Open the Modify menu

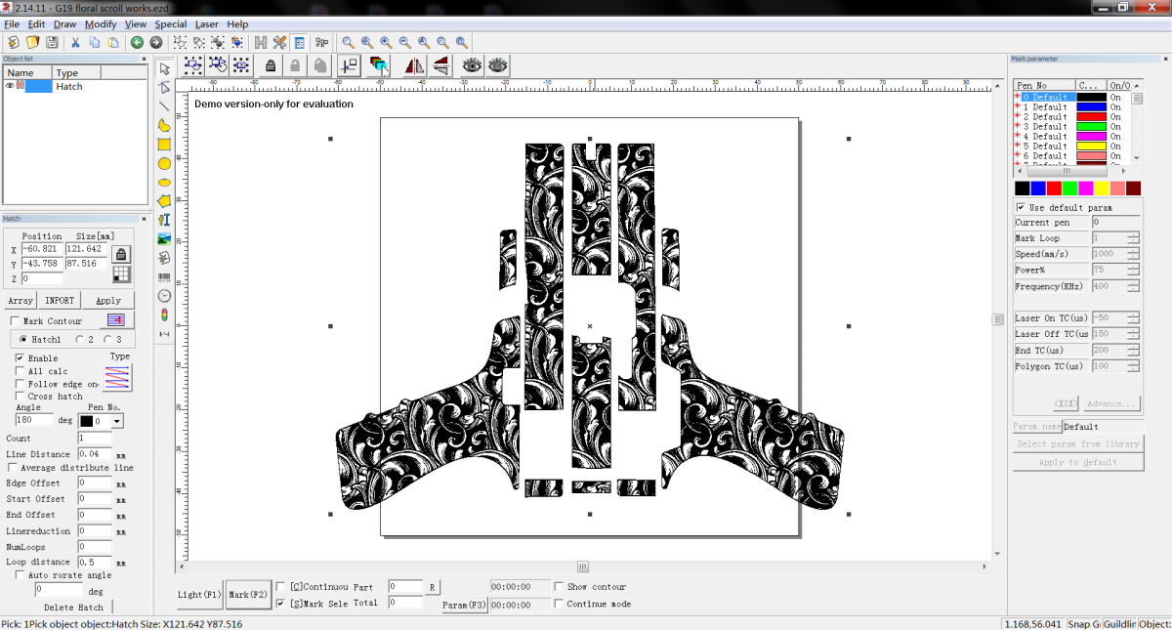coord(101,23)
